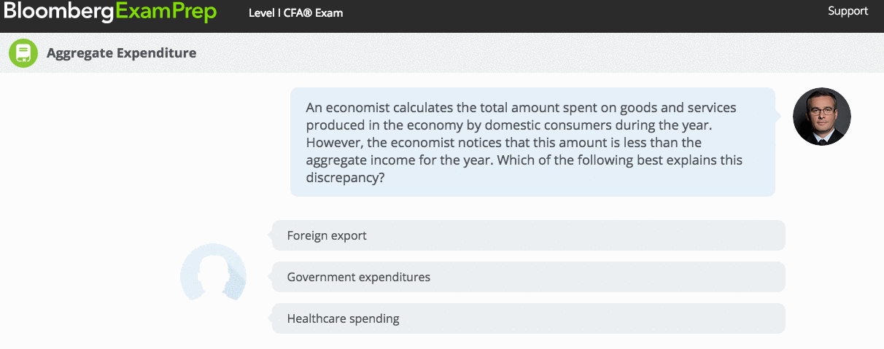Image resolution: width=884 pixels, height=349 pixels.
Task: Click the Foreign export bubble's left notch
Action: [268, 235]
